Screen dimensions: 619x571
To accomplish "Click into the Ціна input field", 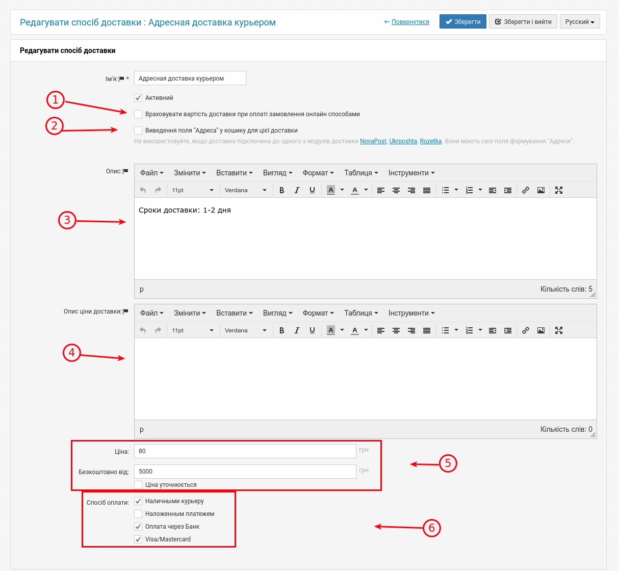I will tap(245, 451).
